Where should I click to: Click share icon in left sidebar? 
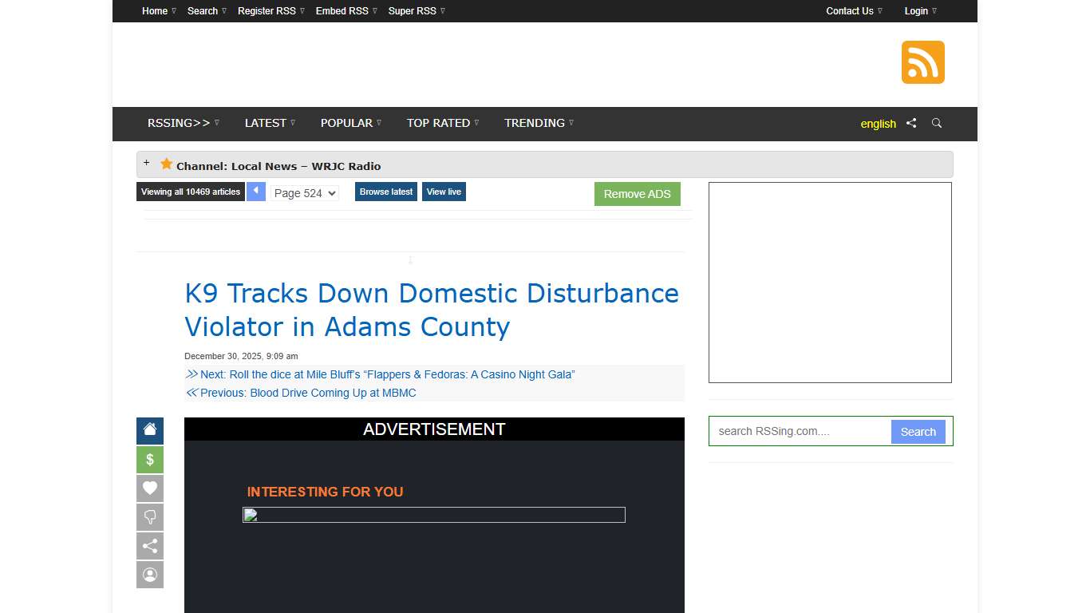(150, 546)
